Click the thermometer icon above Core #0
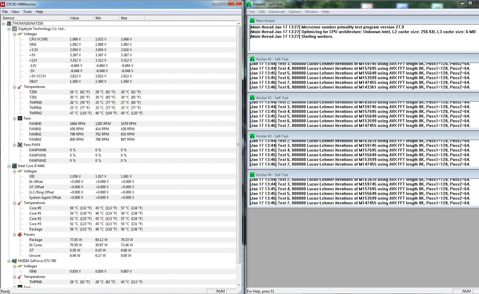Screen dimensions: 479x294 [x=20, y=203]
